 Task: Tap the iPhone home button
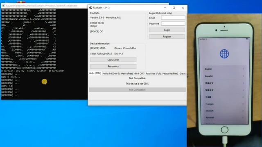[x=224, y=129]
